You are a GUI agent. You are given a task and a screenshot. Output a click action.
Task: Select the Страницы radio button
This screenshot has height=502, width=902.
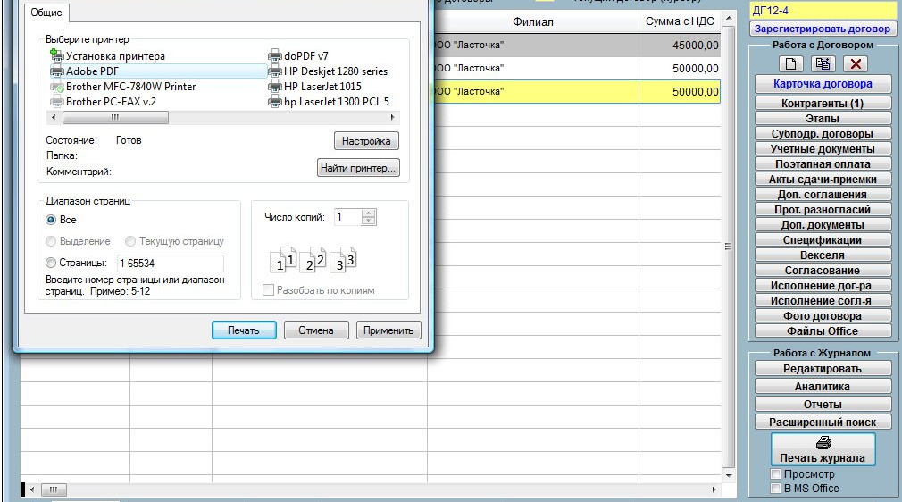[51, 263]
